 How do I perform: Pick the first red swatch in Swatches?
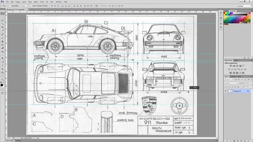[225, 13]
